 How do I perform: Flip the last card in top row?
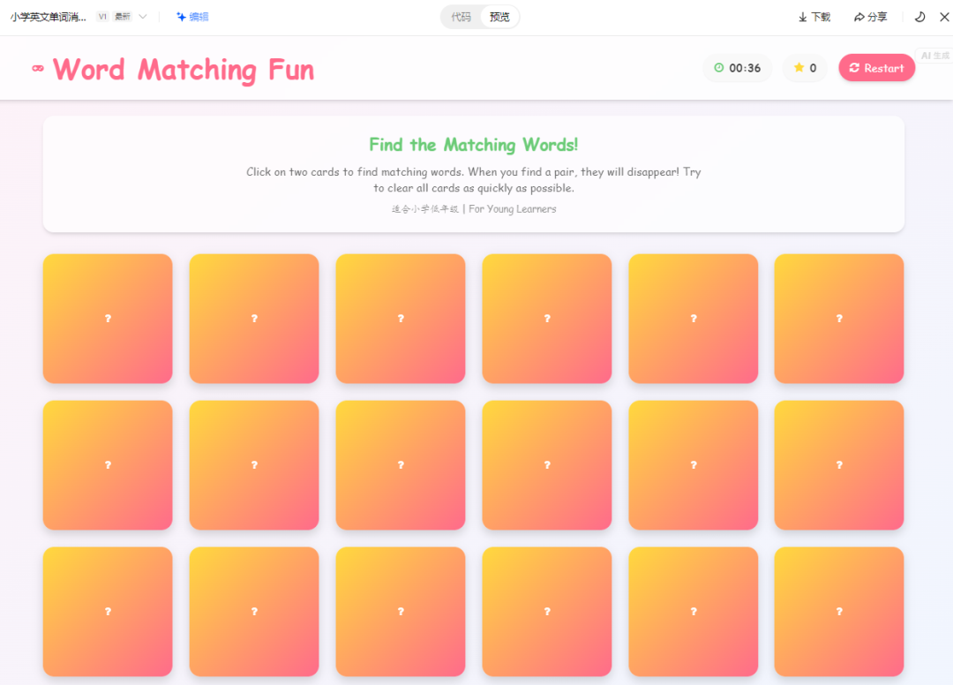click(x=838, y=319)
